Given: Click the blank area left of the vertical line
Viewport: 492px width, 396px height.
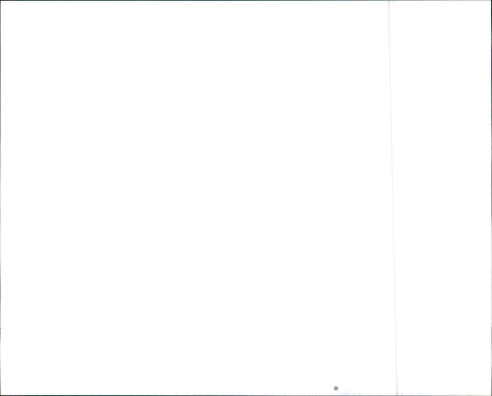Looking at the screenshot, I should tap(194, 197).
